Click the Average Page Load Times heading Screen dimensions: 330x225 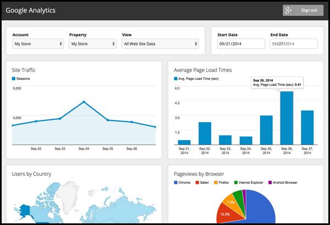click(202, 70)
